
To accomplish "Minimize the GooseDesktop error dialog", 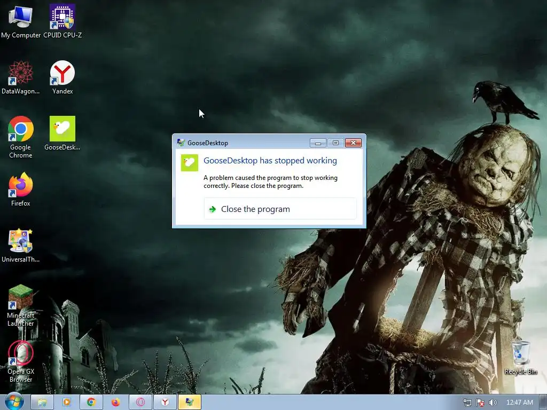I will coord(318,143).
